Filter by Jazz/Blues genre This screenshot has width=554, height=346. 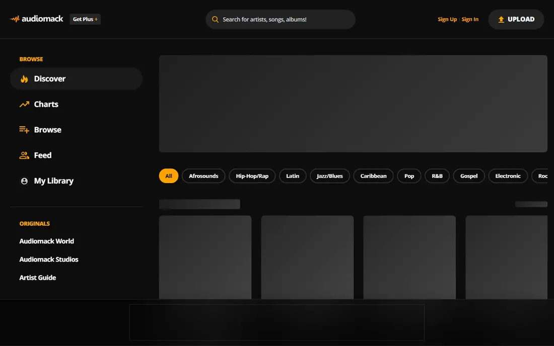coord(330,176)
